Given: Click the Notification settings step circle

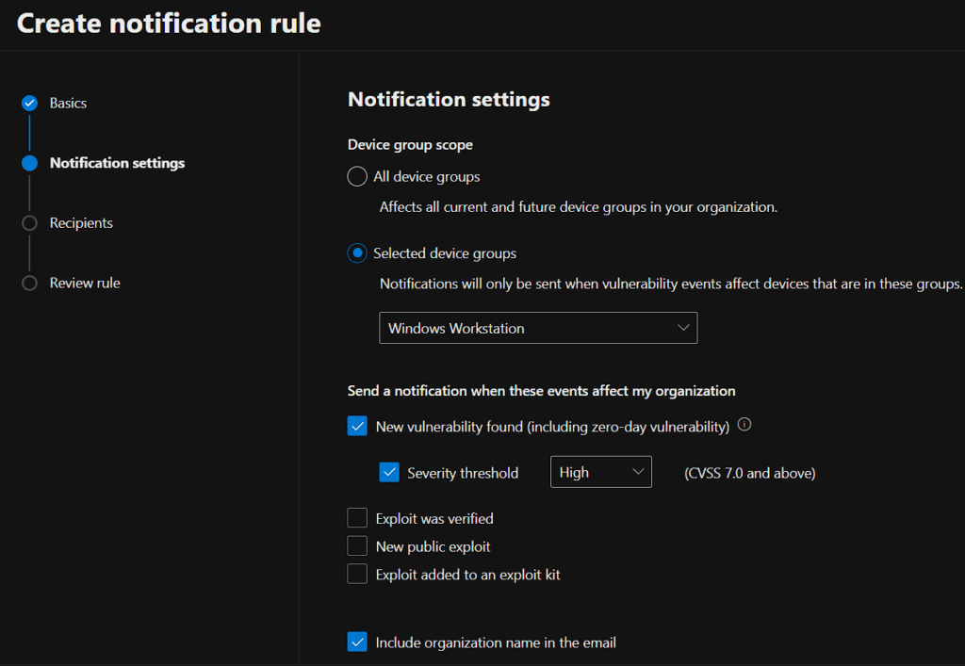Looking at the screenshot, I should pyautogui.click(x=30, y=163).
